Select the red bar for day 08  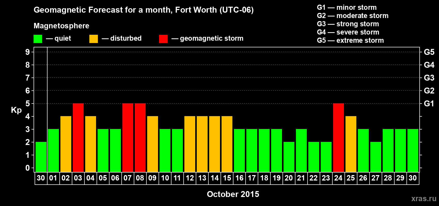coord(140,138)
